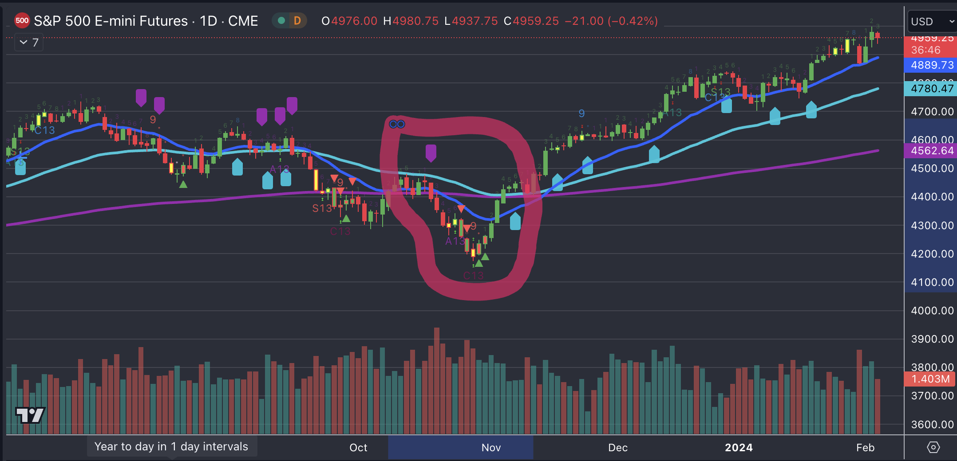Click the blue double-circle drawing above the red loop
The image size is (957, 461).
pos(396,124)
